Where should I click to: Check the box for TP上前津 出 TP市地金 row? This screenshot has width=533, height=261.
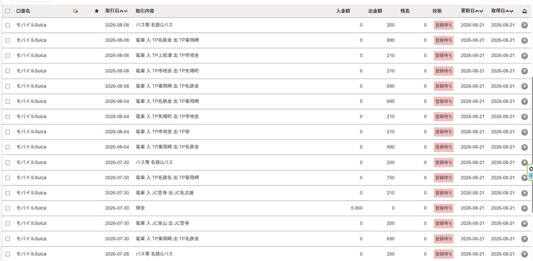8,55
